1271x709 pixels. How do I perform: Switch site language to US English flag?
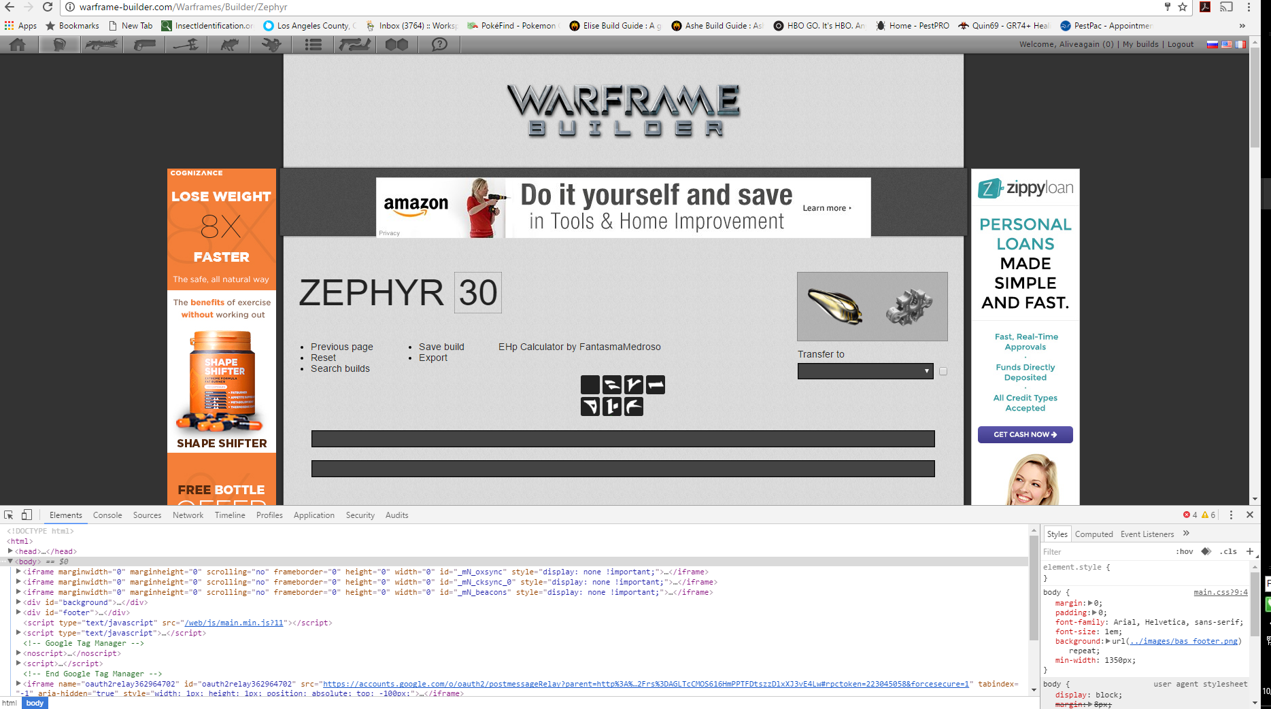[x=1226, y=44]
